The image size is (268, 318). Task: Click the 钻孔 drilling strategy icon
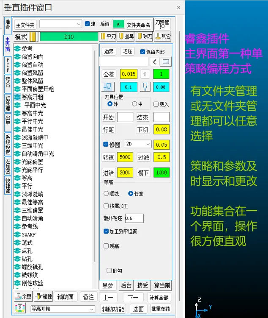(x=18, y=259)
